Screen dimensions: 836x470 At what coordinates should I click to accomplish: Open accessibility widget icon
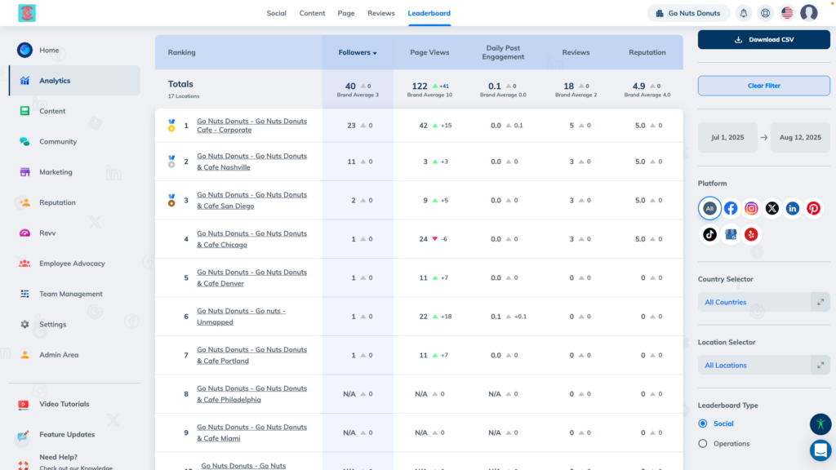[x=820, y=424]
